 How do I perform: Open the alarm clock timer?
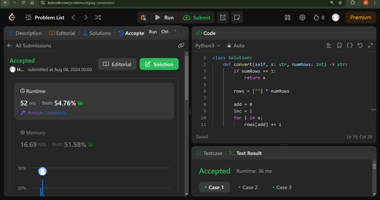(222, 18)
